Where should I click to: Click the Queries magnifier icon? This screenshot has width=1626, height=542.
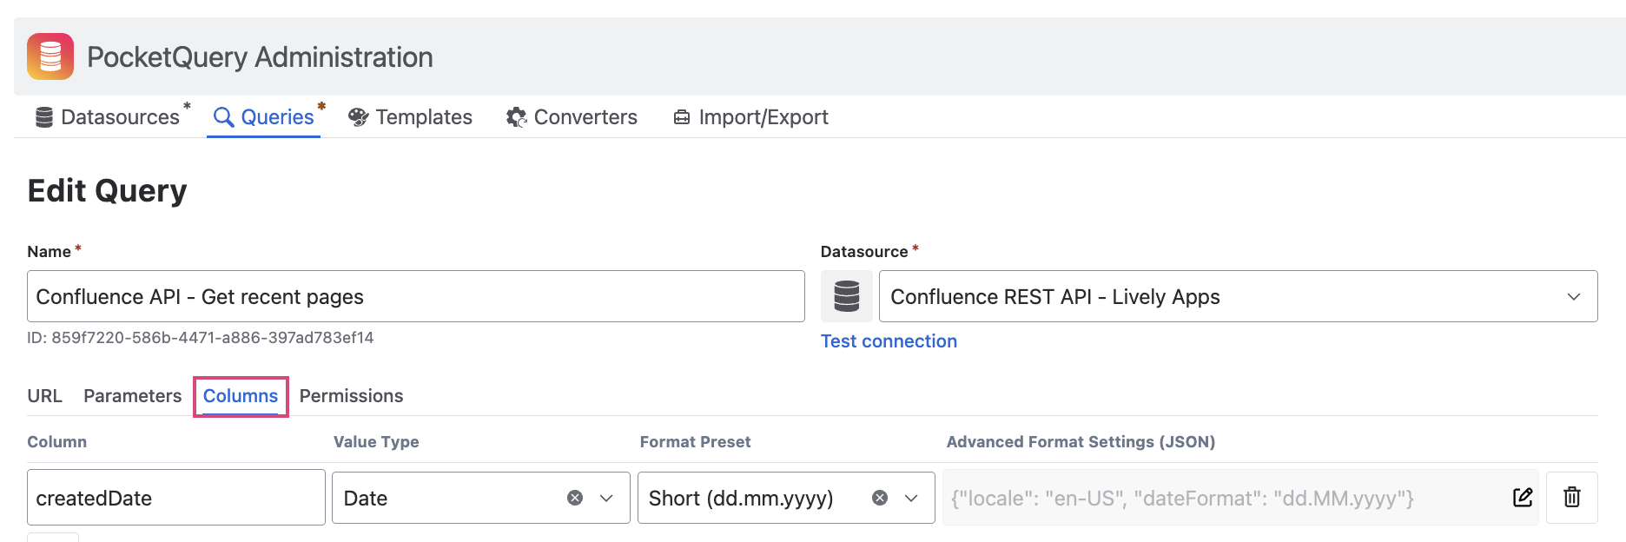223,117
